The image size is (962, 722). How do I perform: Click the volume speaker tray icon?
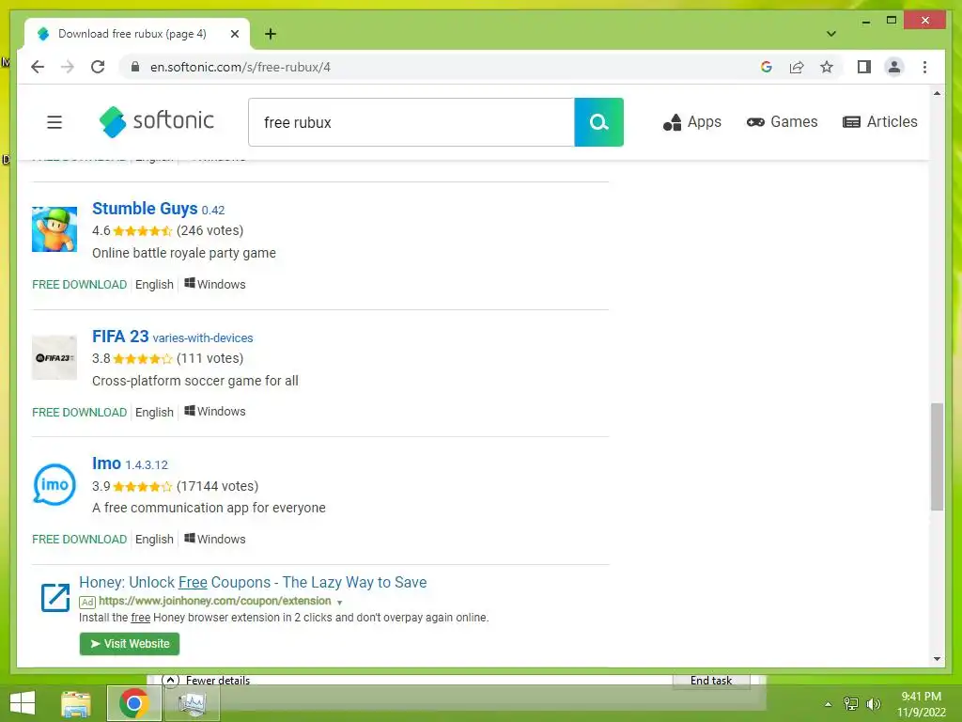click(x=873, y=703)
